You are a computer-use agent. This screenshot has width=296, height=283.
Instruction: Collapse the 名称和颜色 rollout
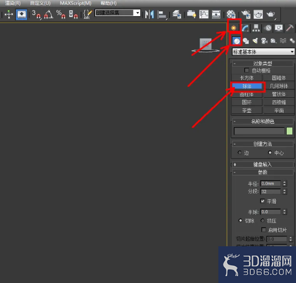[262, 121]
